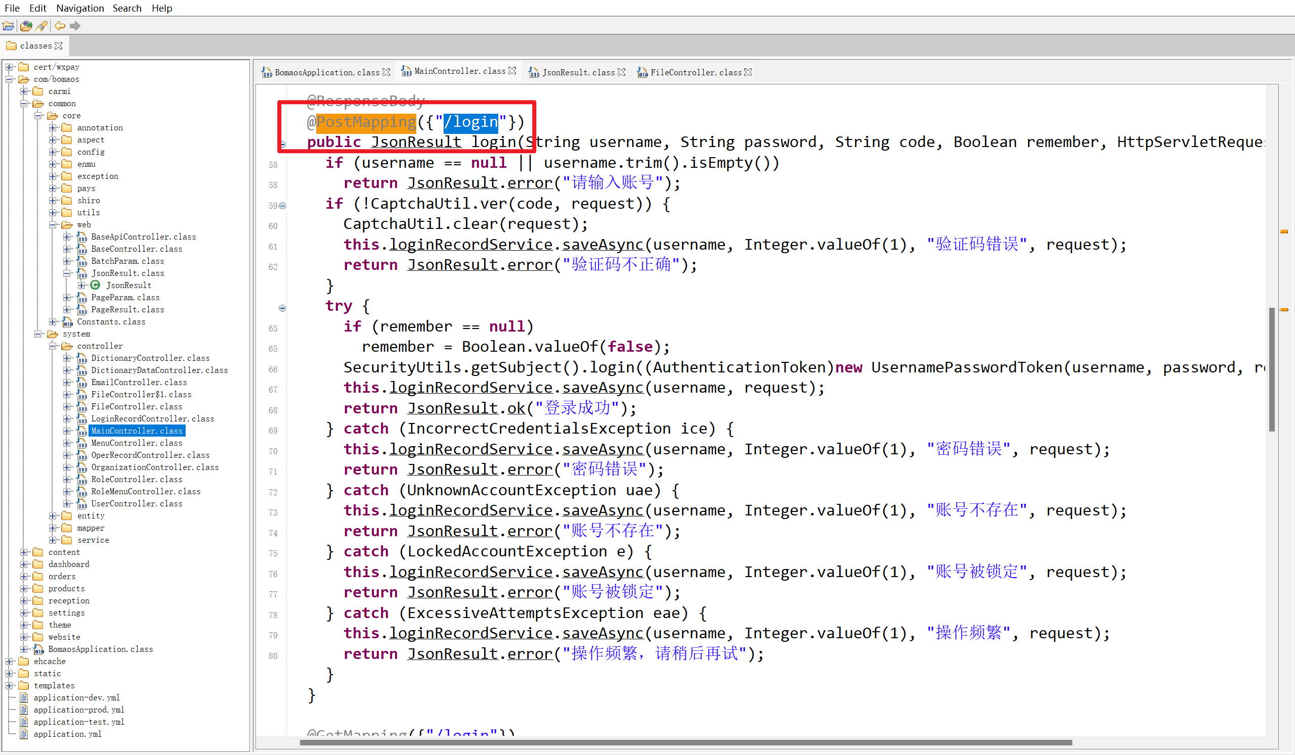
Task: Select the templates folder
Action: pyautogui.click(x=54, y=686)
